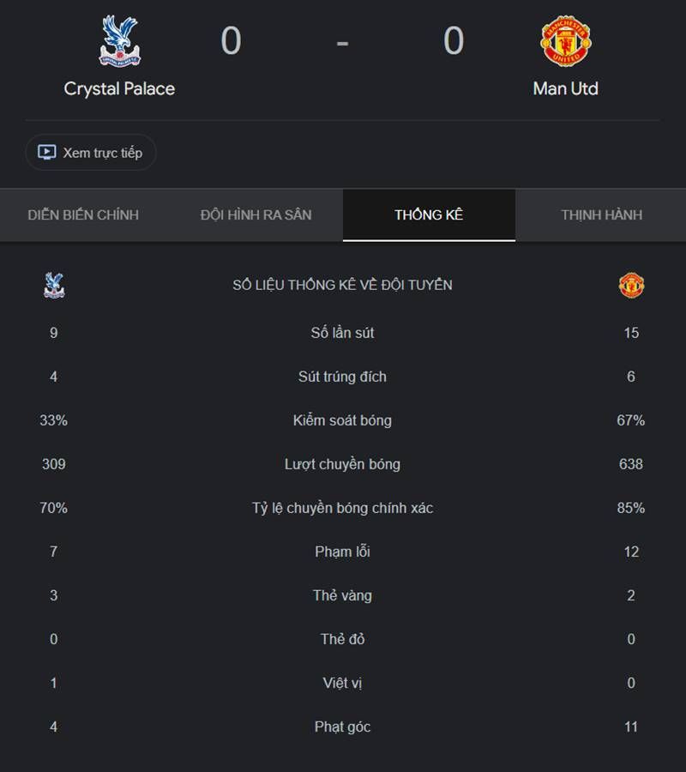
Task: Click the small Man Utd crest in stats header
Action: (631, 285)
